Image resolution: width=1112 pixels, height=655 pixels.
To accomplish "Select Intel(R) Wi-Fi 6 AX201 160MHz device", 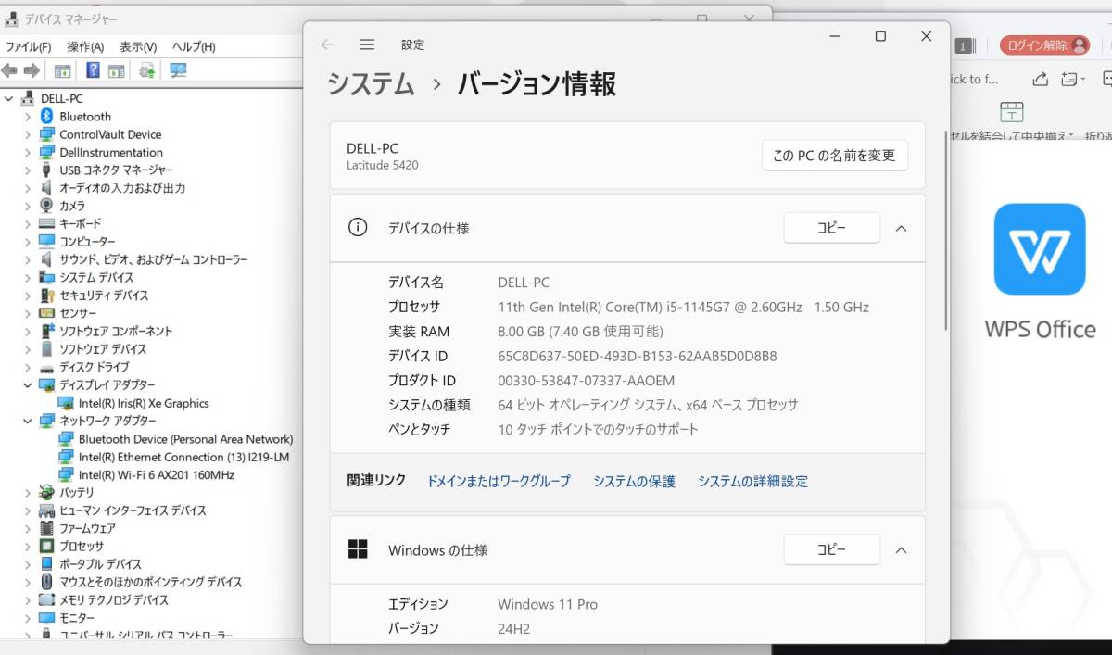I will tap(156, 475).
